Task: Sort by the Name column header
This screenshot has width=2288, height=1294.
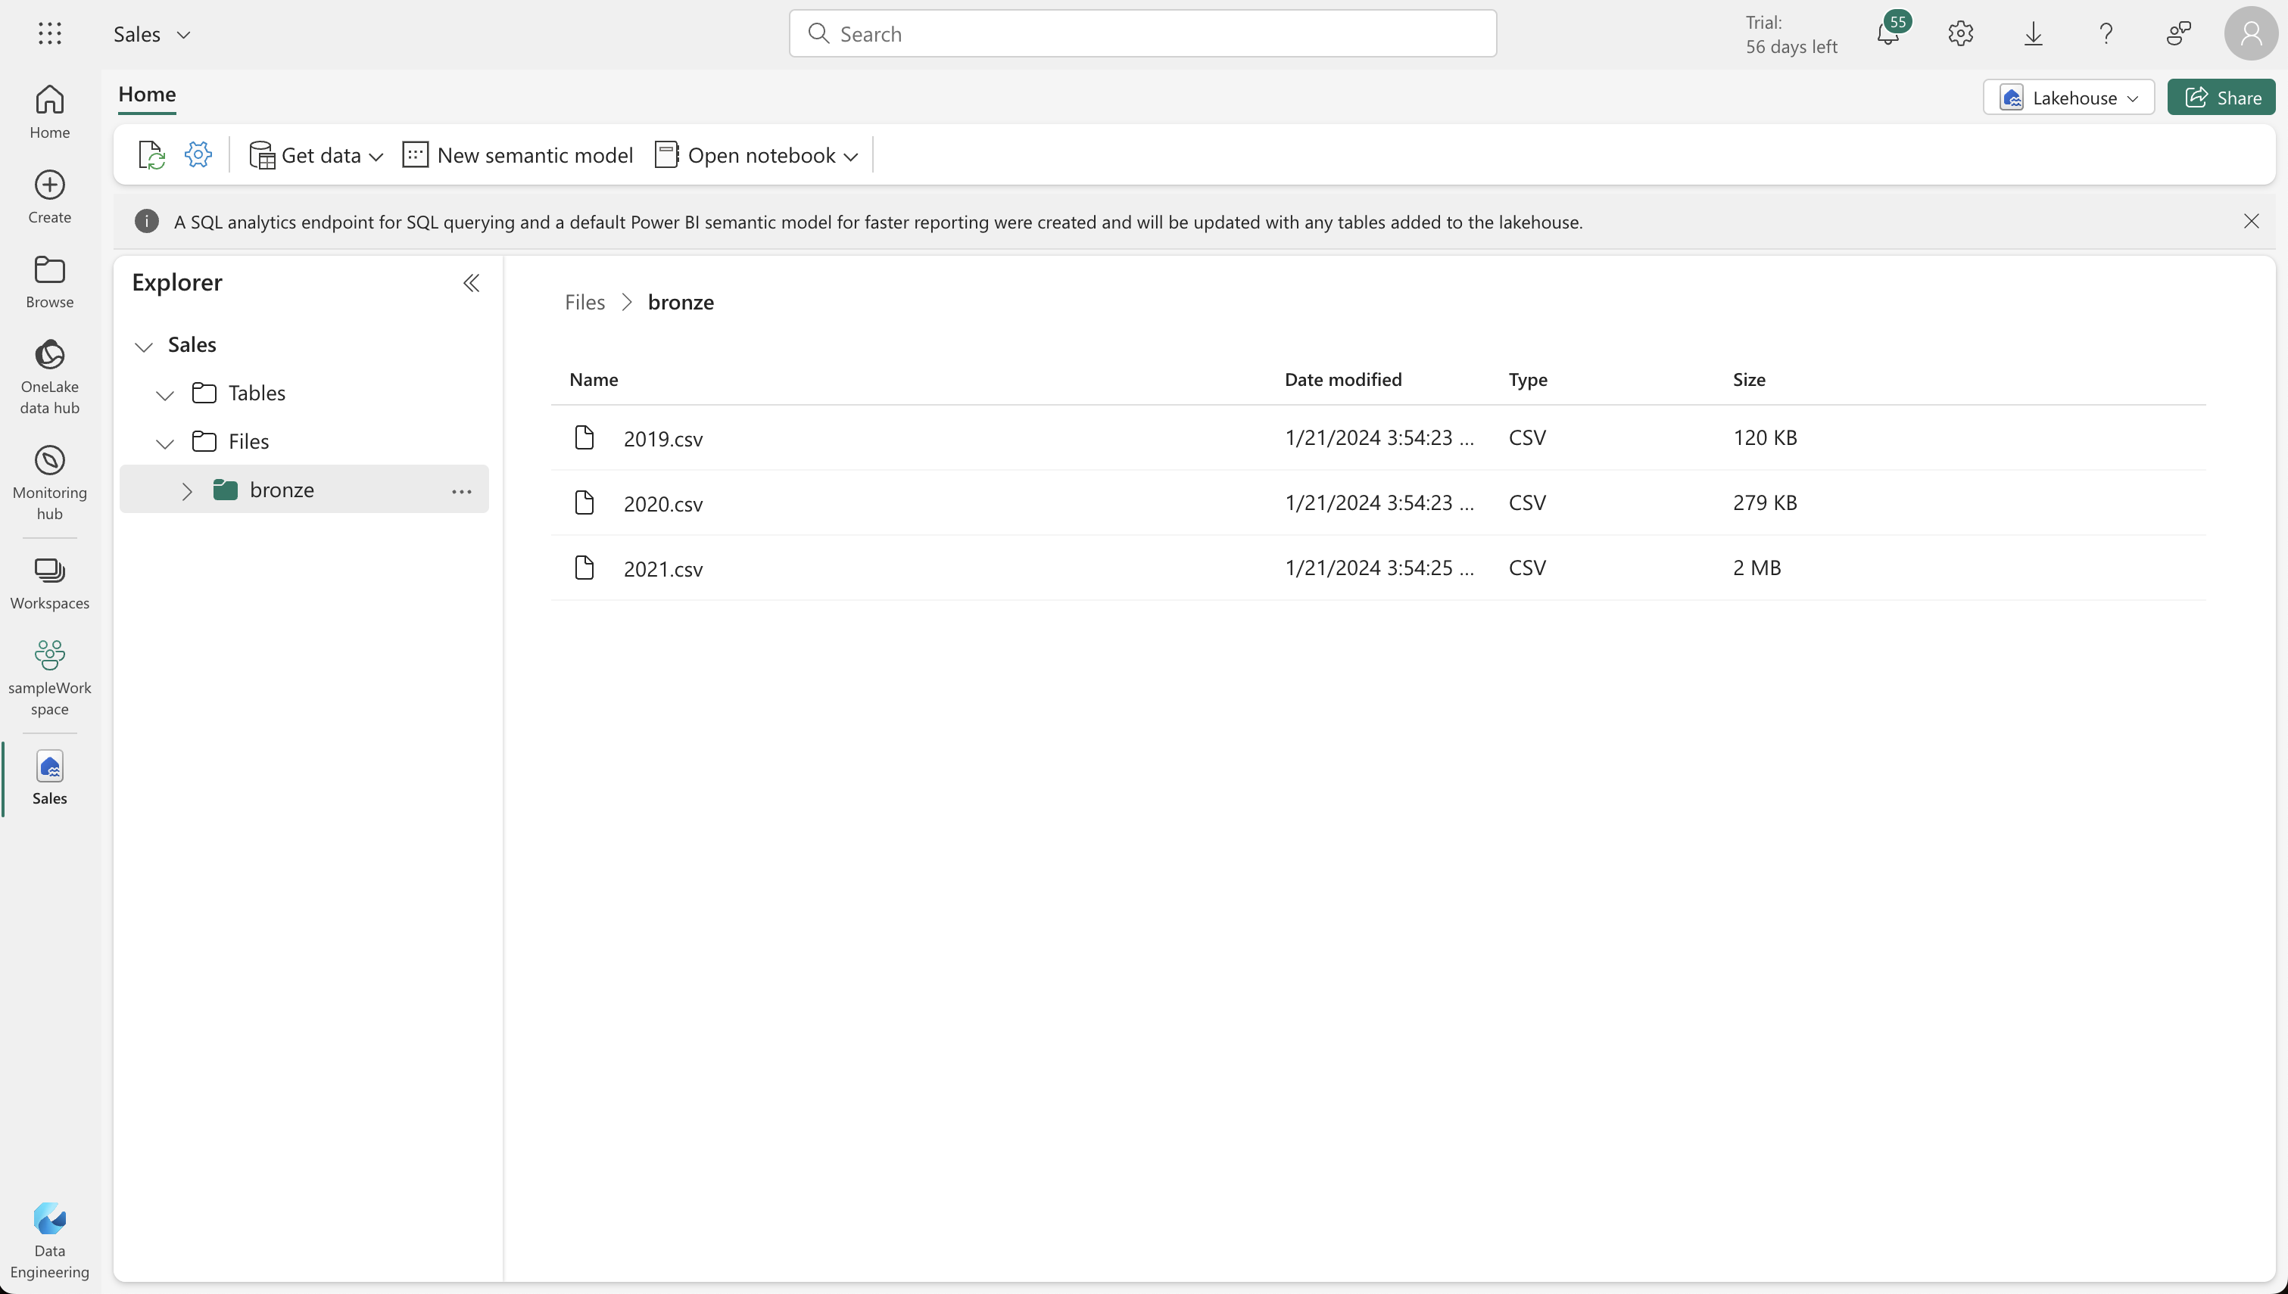Action: (x=594, y=379)
